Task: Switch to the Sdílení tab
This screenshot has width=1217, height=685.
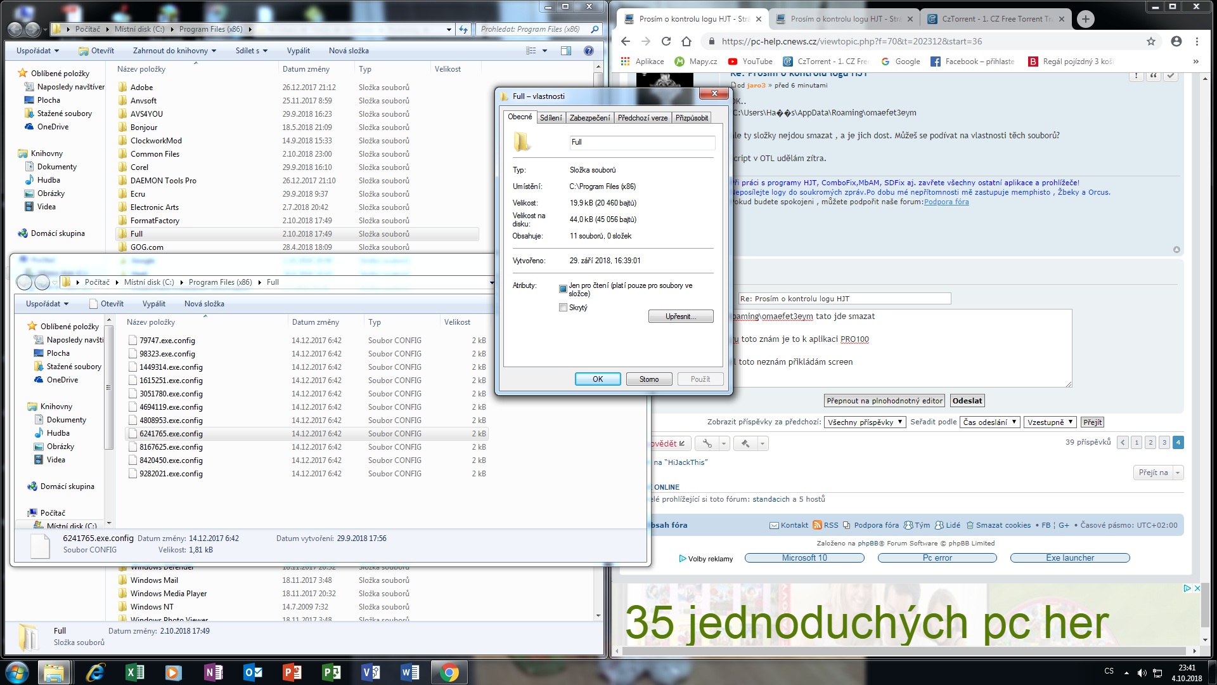Action: pyautogui.click(x=550, y=118)
